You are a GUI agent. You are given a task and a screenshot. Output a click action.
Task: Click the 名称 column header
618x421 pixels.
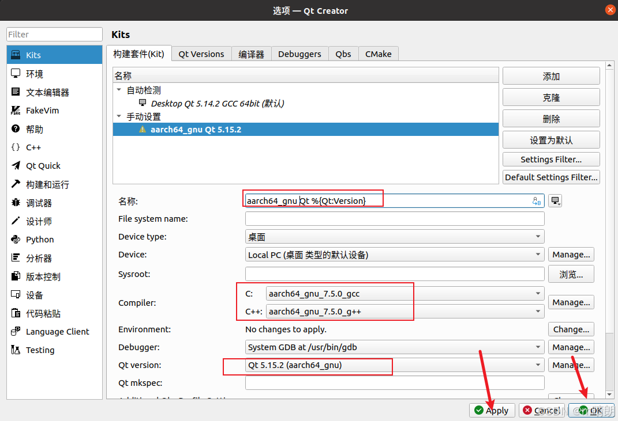tap(305, 75)
